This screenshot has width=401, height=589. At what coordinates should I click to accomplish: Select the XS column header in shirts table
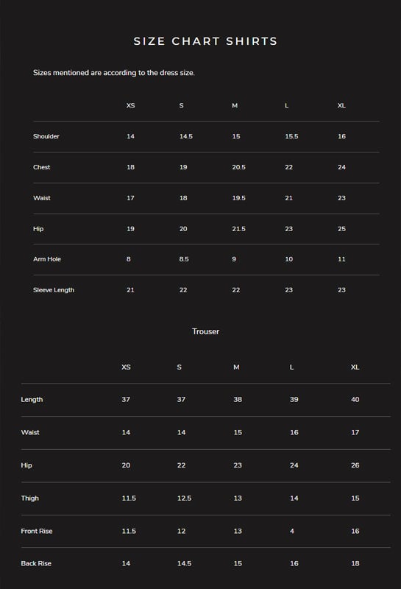pyautogui.click(x=131, y=105)
